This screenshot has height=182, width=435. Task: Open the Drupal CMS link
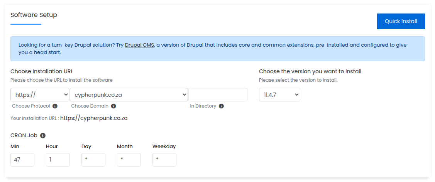tap(139, 45)
